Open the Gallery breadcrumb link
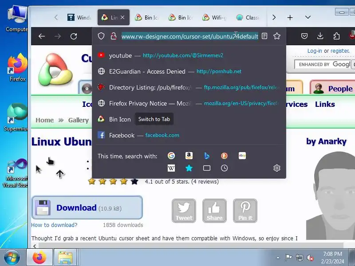The height and width of the screenshot is (266, 355). (x=79, y=120)
